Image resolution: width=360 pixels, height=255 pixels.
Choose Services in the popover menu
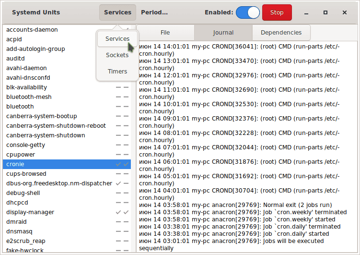pyautogui.click(x=117, y=38)
